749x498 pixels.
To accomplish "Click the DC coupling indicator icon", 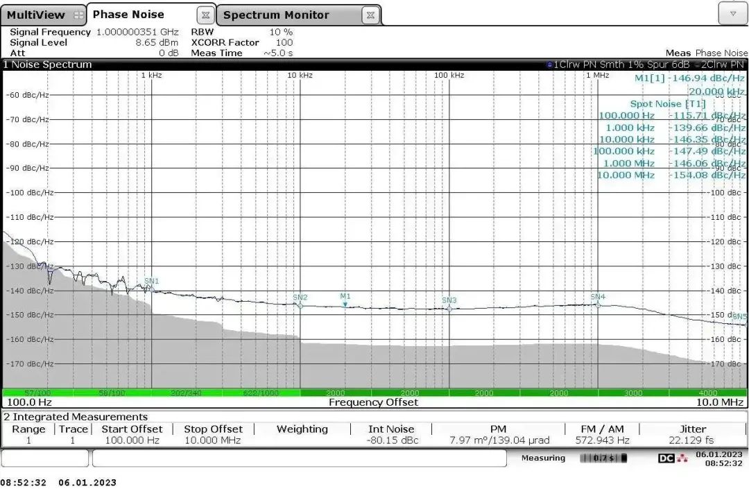I will [x=666, y=458].
